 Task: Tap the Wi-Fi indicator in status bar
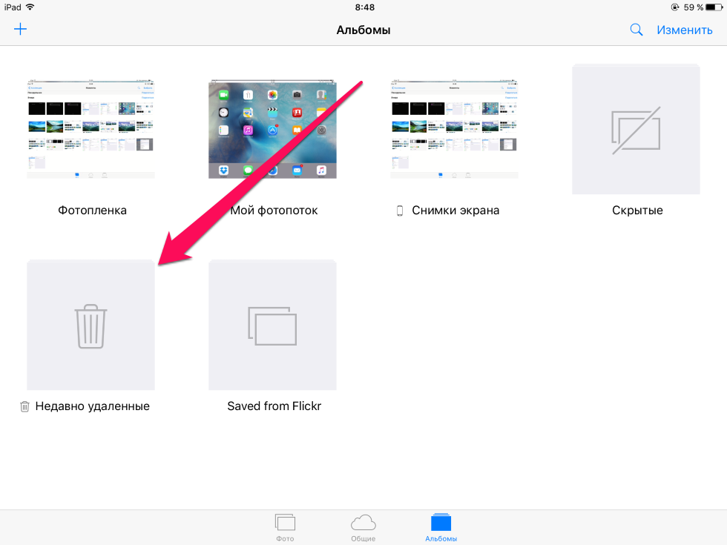click(30, 7)
